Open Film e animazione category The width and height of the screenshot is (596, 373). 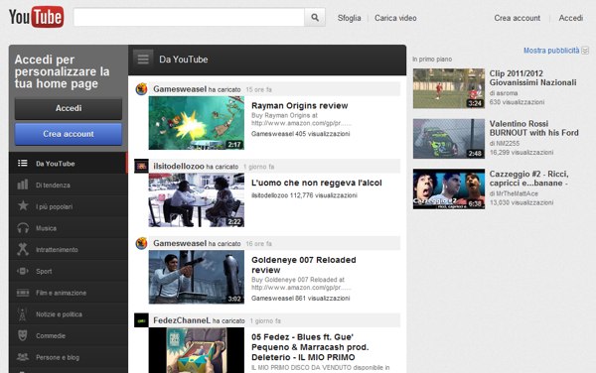69,293
